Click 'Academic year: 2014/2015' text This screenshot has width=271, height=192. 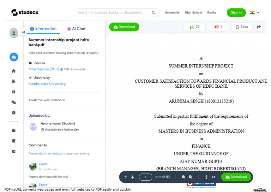pos(47,100)
